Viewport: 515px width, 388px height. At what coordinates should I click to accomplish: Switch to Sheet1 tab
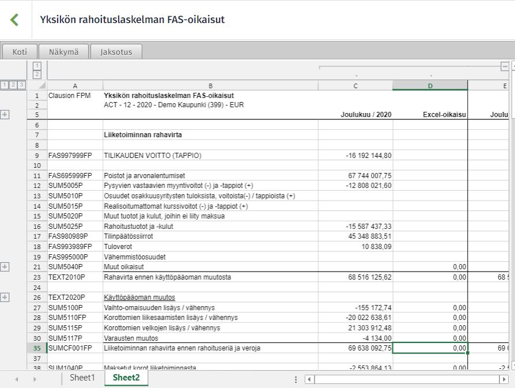coord(82,378)
